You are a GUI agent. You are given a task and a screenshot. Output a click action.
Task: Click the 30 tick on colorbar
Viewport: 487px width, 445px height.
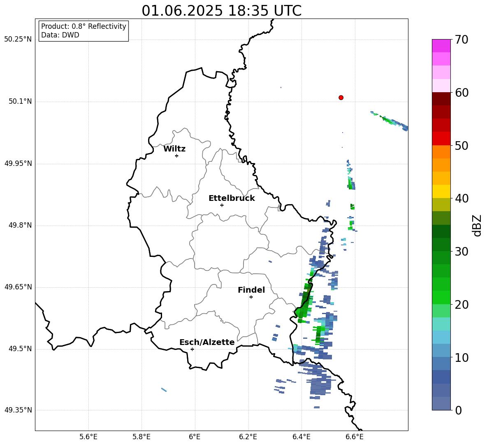[x=462, y=252]
